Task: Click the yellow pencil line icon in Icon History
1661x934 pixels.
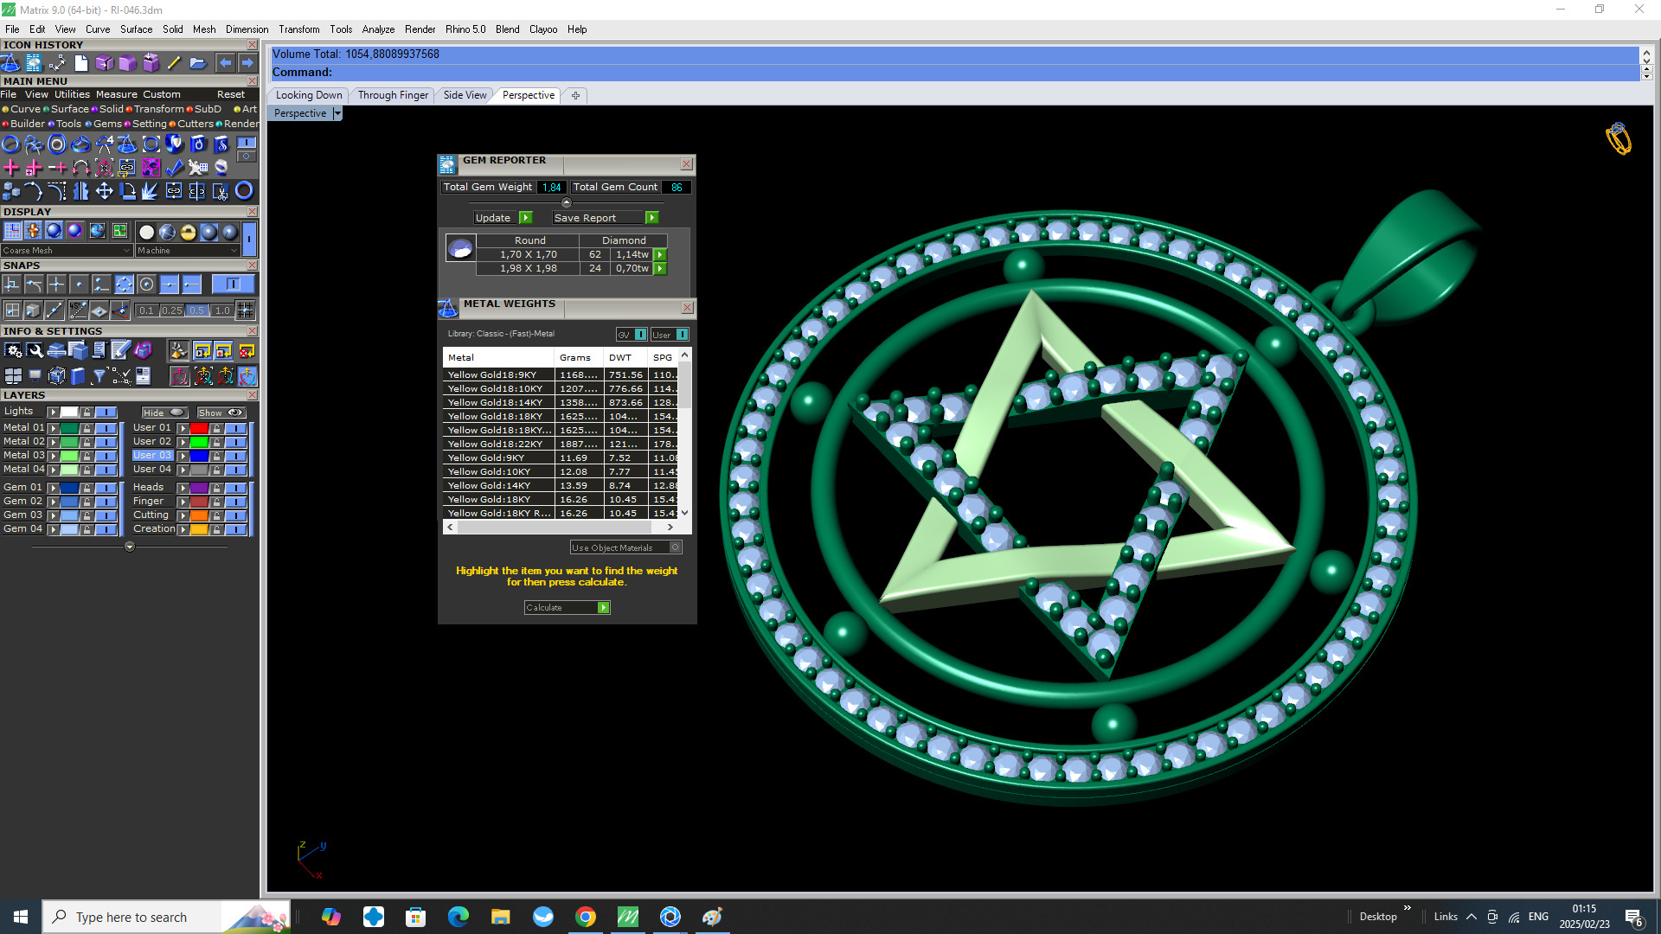Action: [174, 63]
